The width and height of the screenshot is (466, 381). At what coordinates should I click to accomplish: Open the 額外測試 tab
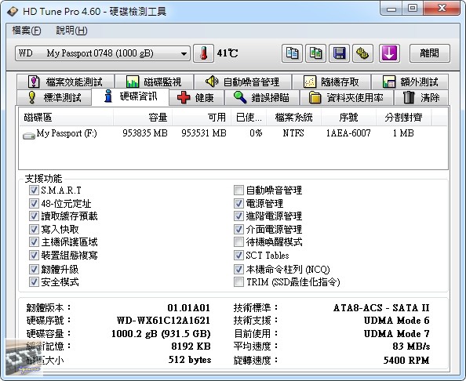410,82
